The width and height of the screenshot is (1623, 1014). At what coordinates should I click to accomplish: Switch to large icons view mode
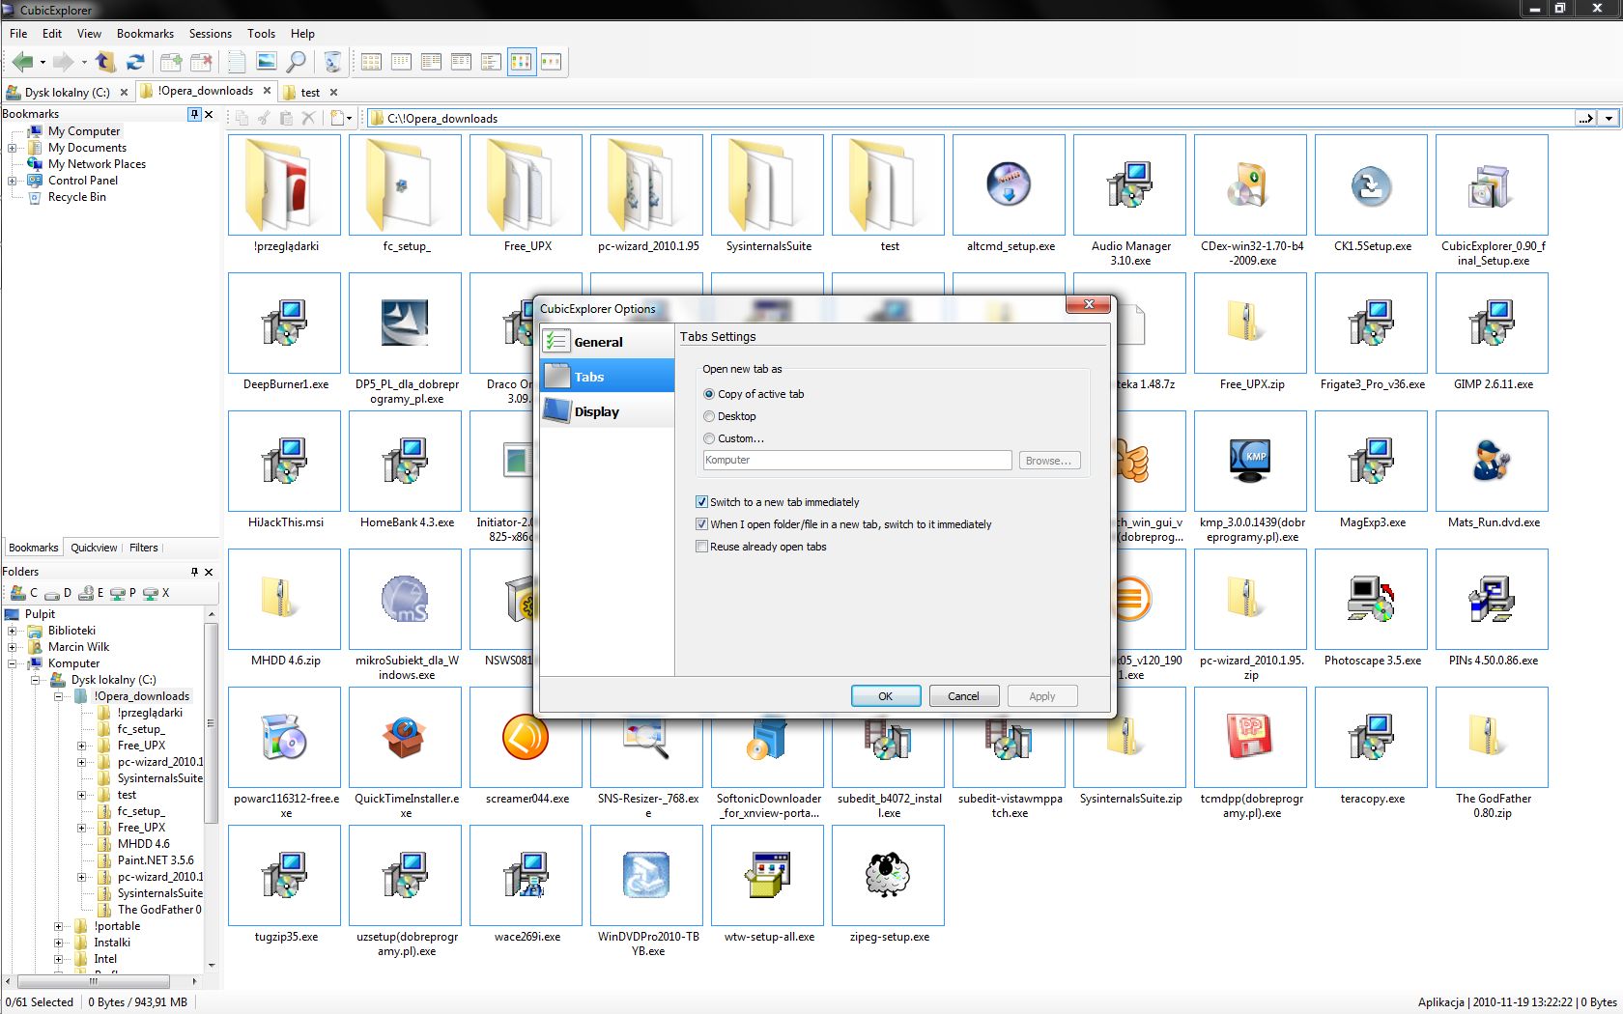(372, 62)
